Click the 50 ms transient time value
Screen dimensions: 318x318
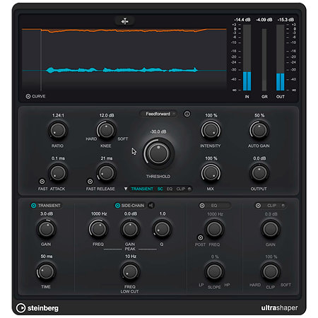coord(47,257)
